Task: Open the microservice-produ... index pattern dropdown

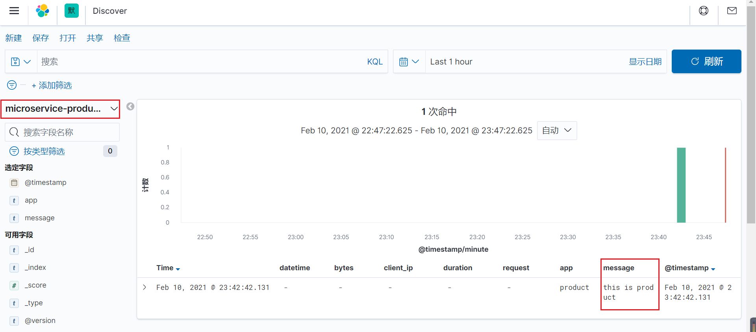Action: pos(60,109)
